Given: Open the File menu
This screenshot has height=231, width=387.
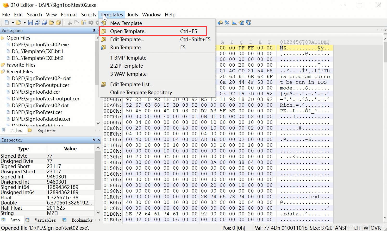Looking at the screenshot, I should 6,15.
